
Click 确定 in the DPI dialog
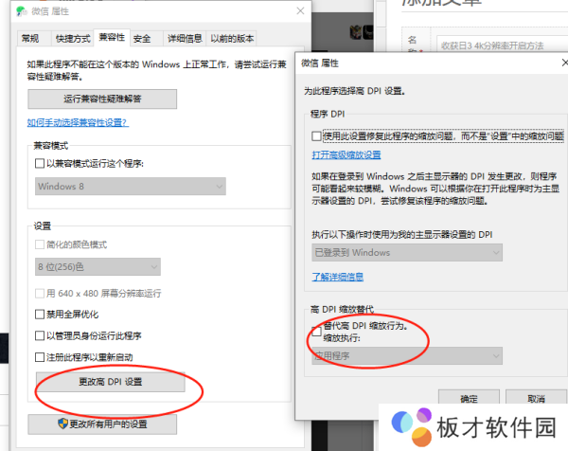coord(469,399)
